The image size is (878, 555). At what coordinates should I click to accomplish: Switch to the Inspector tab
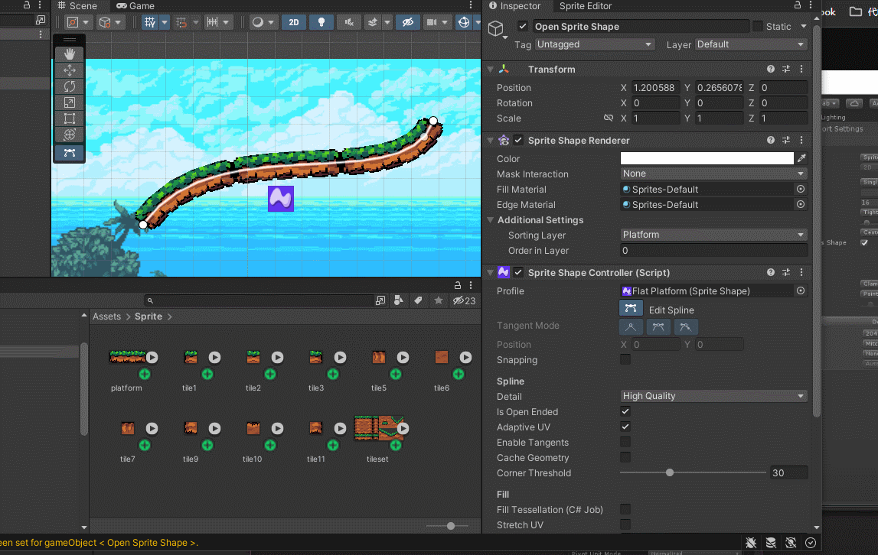(x=514, y=5)
